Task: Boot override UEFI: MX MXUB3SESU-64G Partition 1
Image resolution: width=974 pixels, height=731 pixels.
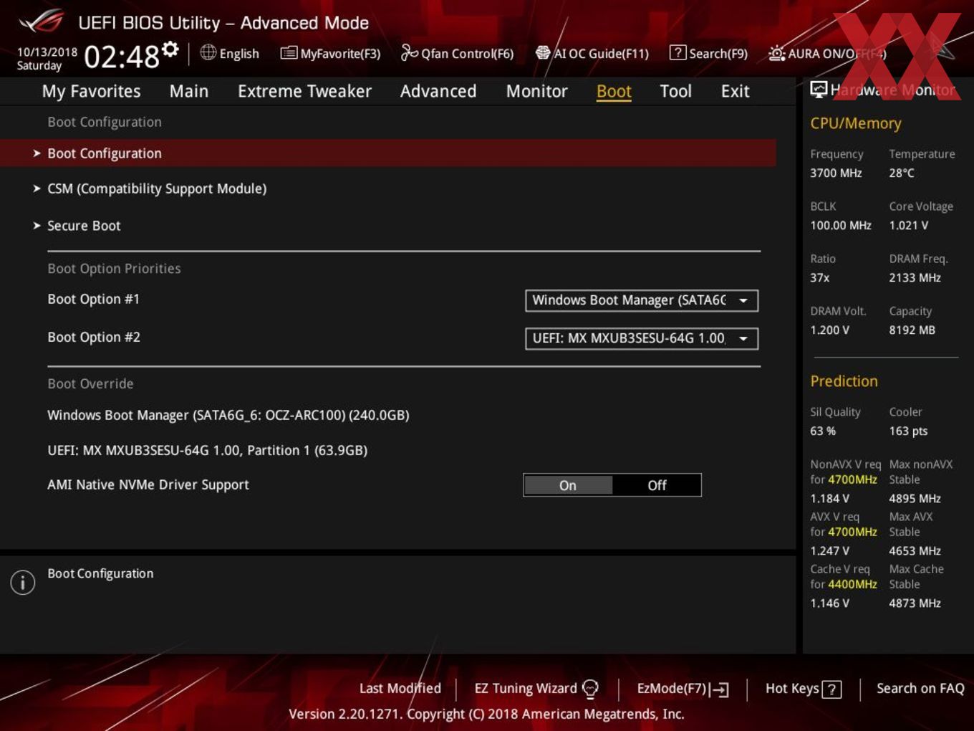Action: 208,450
